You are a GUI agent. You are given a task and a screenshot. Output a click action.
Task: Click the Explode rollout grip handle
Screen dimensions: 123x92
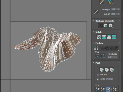coord(119,43)
